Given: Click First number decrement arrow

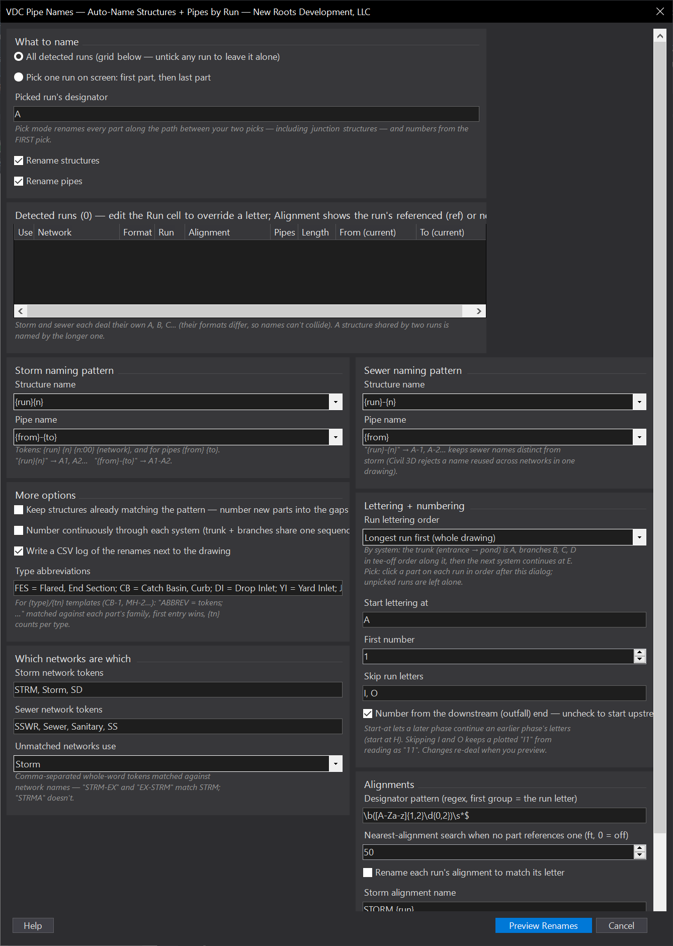Looking at the screenshot, I should [x=640, y=660].
